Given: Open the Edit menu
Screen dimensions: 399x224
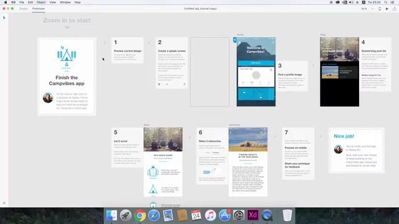Looking at the screenshot, I should 31,2.
